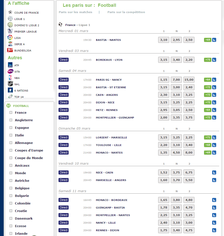224x236 pixels.
Task: Click the 6 Nations rugby icon
Action: tap(10, 91)
